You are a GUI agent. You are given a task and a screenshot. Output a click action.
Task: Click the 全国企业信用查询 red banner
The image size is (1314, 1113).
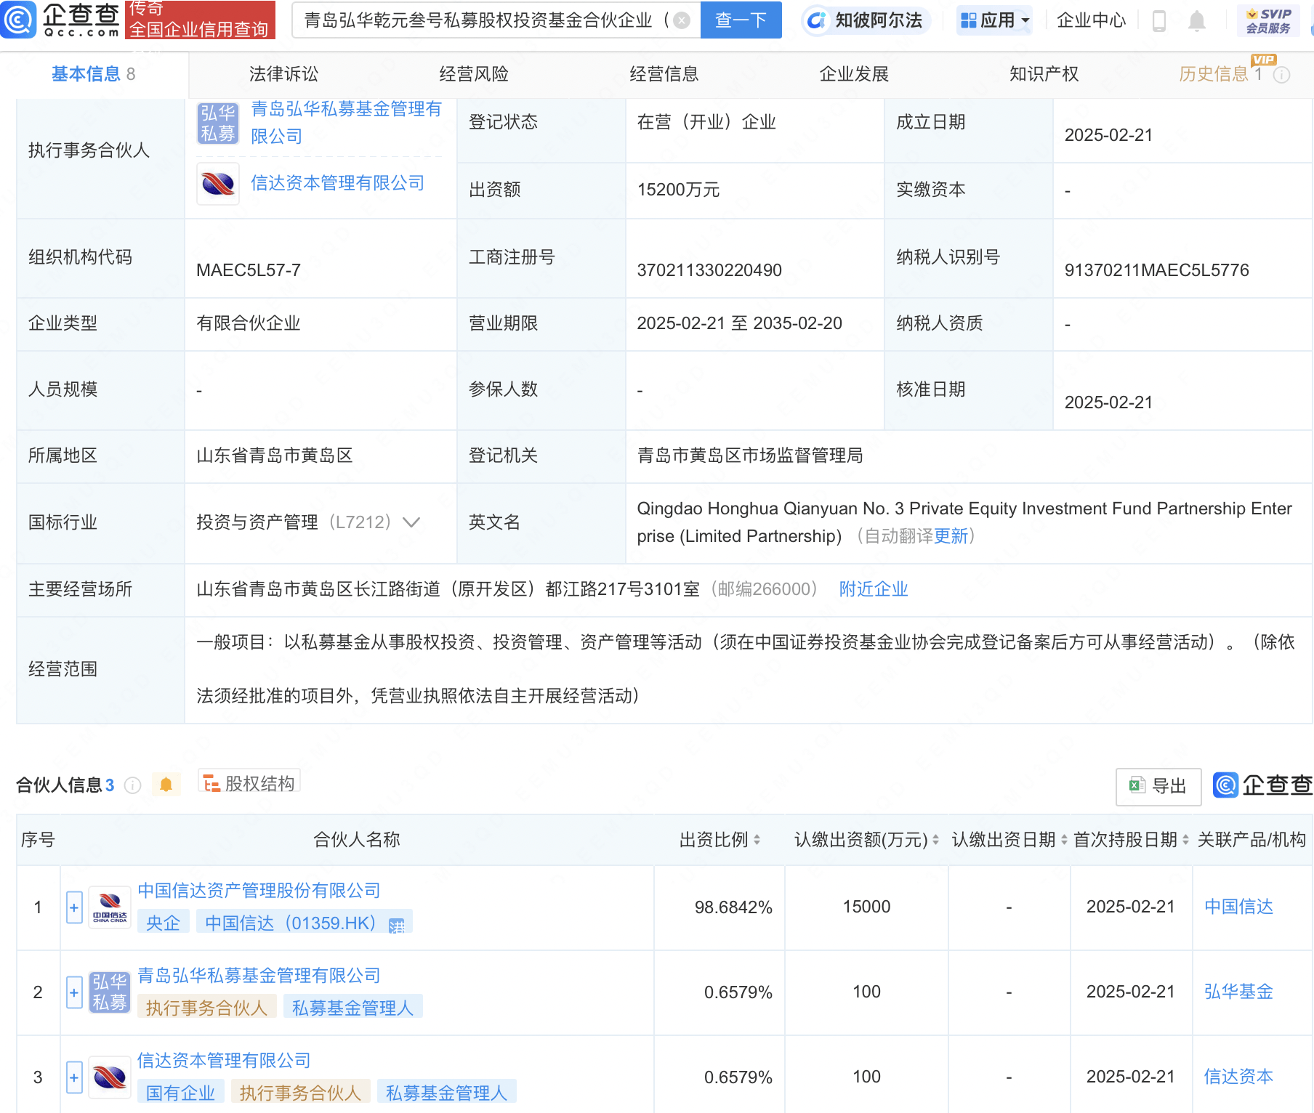[x=200, y=20]
